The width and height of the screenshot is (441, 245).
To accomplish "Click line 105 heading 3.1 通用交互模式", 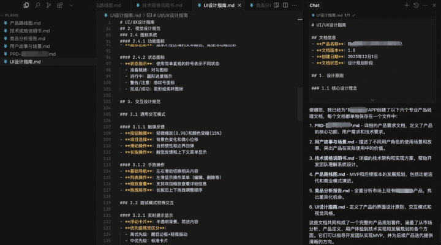I will pyautogui.click(x=143, y=114).
